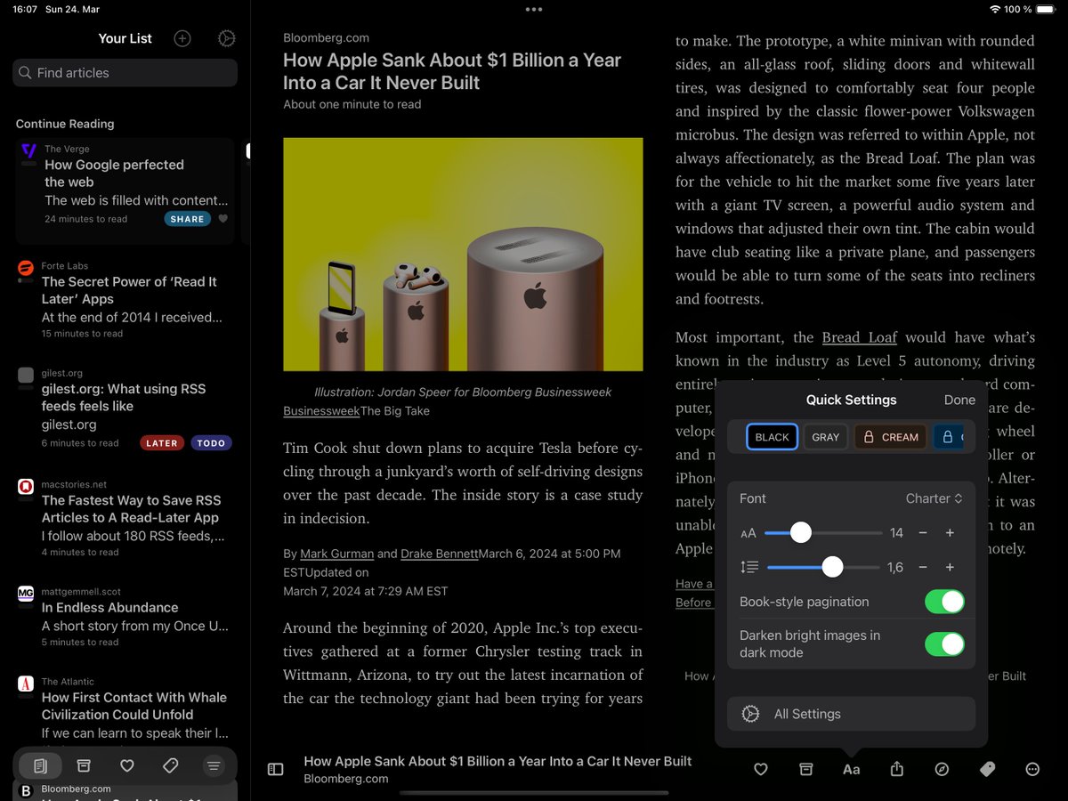Open multitasking three-dot menu at top
The image size is (1068, 801).
[534, 9]
